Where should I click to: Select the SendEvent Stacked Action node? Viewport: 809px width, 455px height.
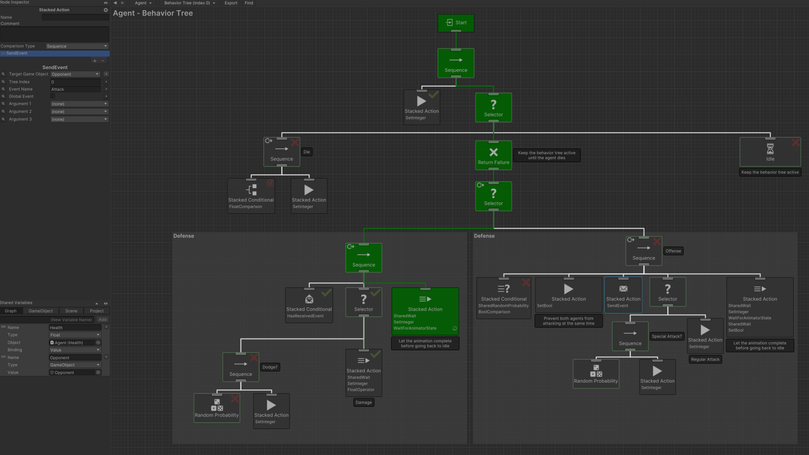point(623,294)
